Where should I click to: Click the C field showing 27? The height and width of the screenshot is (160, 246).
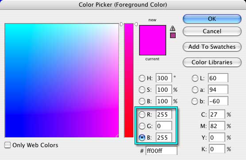pos(217,114)
